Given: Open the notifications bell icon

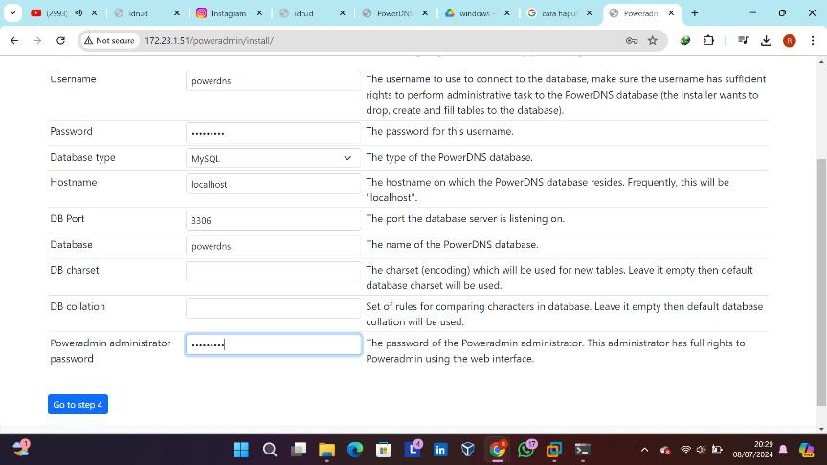Looking at the screenshot, I should click(x=783, y=450).
